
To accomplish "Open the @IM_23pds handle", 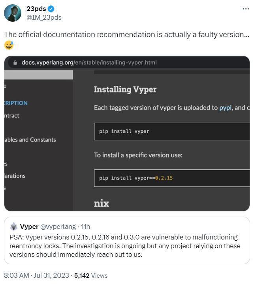I will coord(44,17).
